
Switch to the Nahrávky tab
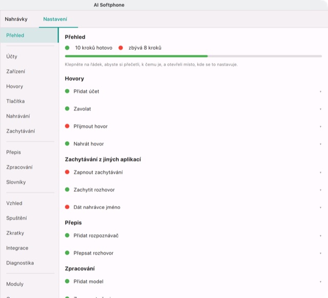(x=16, y=19)
